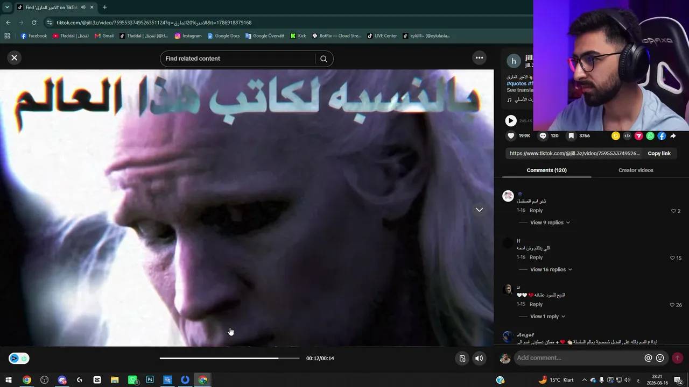Click the play count button
689x387 pixels.
pos(511,121)
